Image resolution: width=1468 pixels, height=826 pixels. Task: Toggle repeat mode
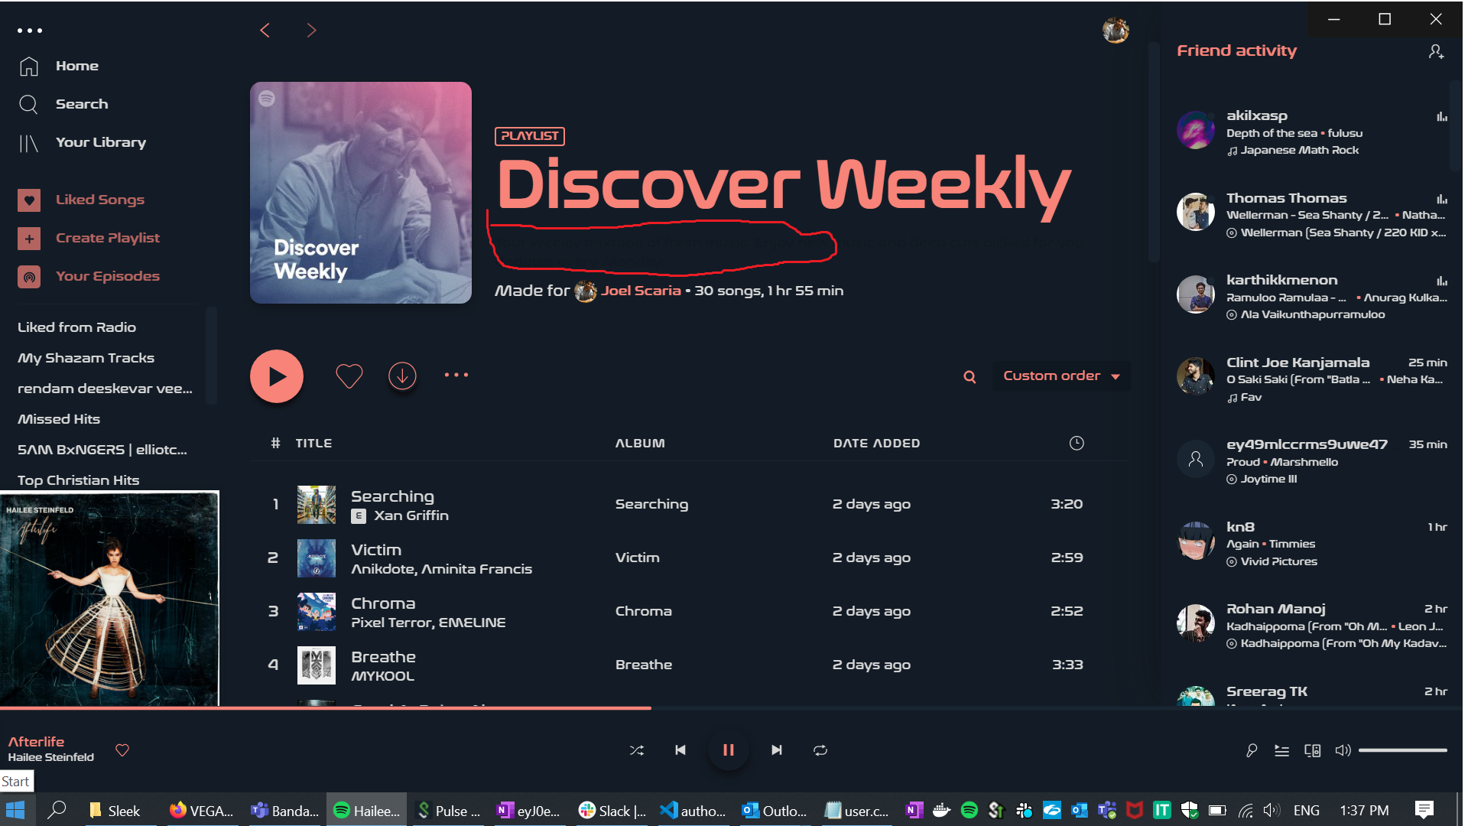(x=820, y=750)
